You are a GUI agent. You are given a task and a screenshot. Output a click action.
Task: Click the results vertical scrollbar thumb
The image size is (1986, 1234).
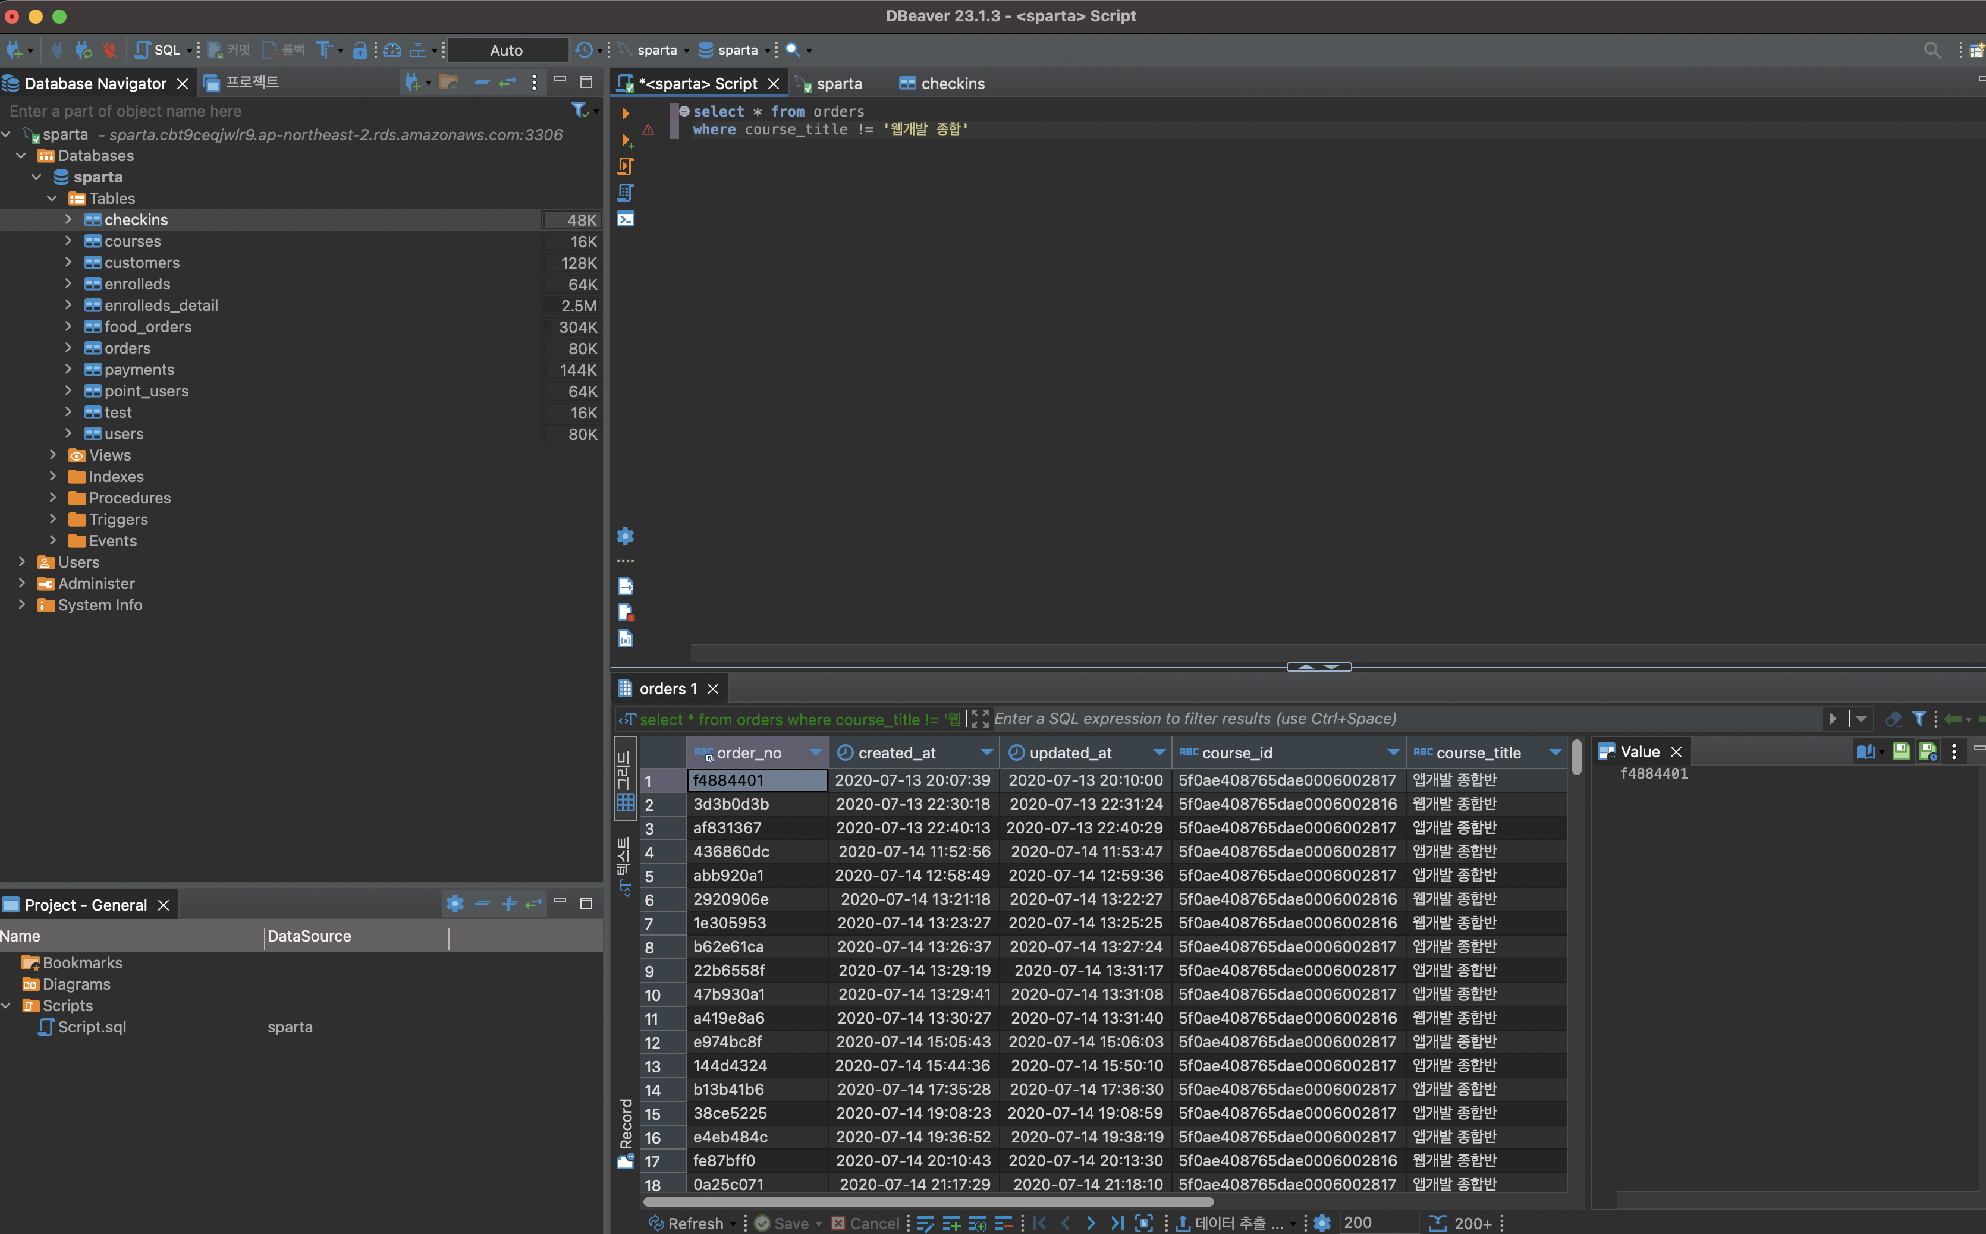click(x=1576, y=757)
